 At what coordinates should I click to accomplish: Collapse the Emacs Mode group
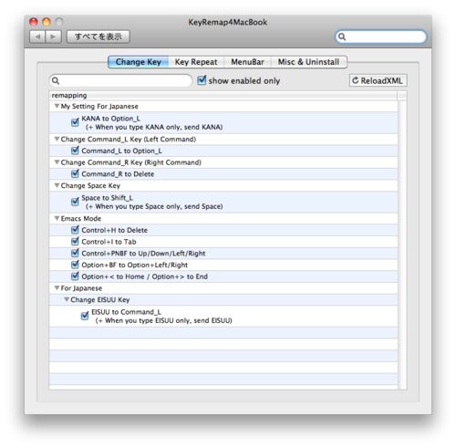(57, 218)
